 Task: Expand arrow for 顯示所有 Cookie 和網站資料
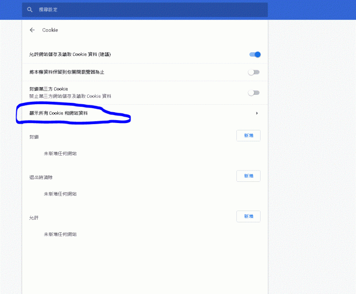[x=257, y=113]
